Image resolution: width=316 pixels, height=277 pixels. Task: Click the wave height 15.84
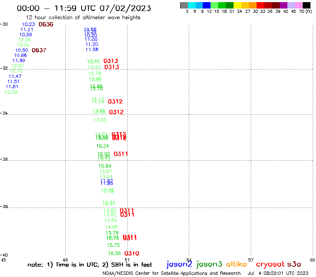tap(105, 166)
